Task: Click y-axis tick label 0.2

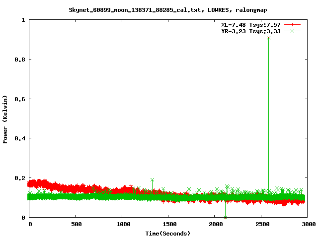Action: point(20,178)
